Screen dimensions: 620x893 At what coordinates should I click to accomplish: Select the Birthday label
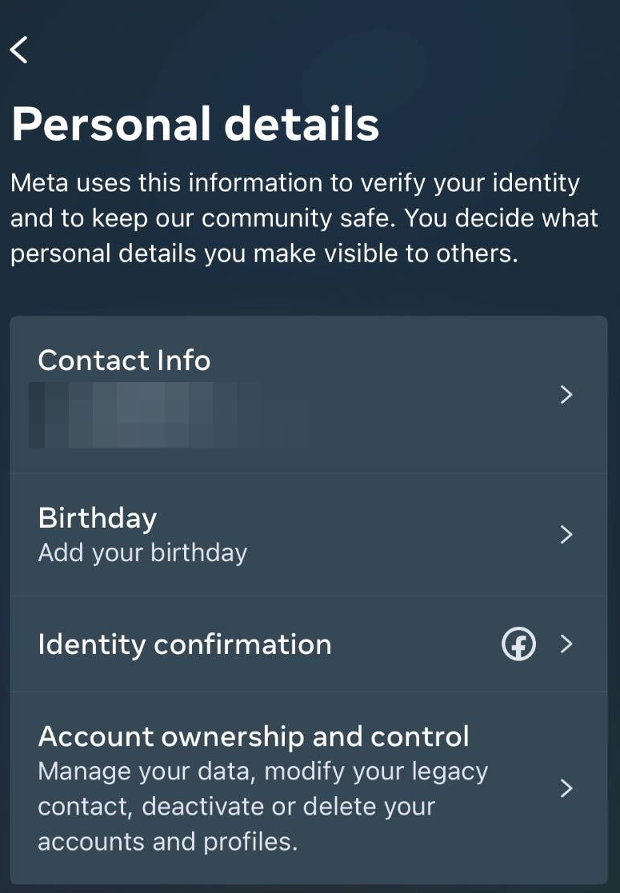tap(97, 518)
